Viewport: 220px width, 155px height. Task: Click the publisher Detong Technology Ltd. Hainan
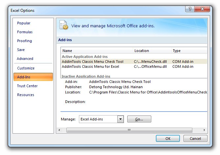116,87
